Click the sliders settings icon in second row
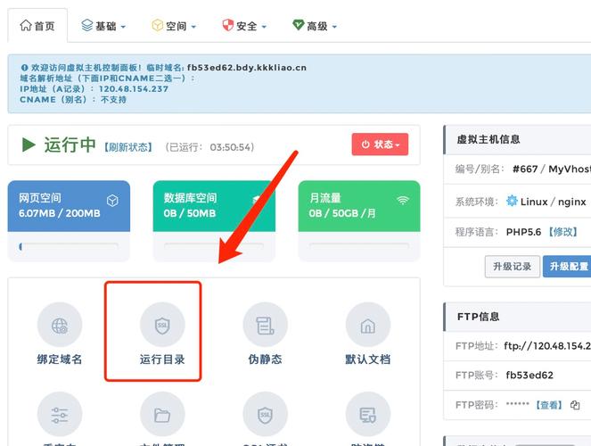This screenshot has width=591, height=446. 60,414
